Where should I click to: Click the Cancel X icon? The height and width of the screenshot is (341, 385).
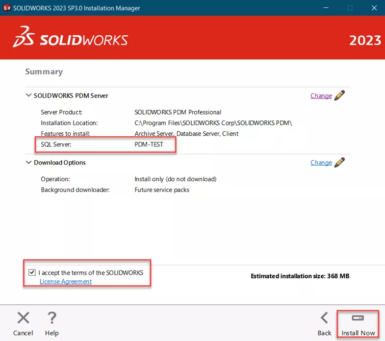tap(24, 318)
